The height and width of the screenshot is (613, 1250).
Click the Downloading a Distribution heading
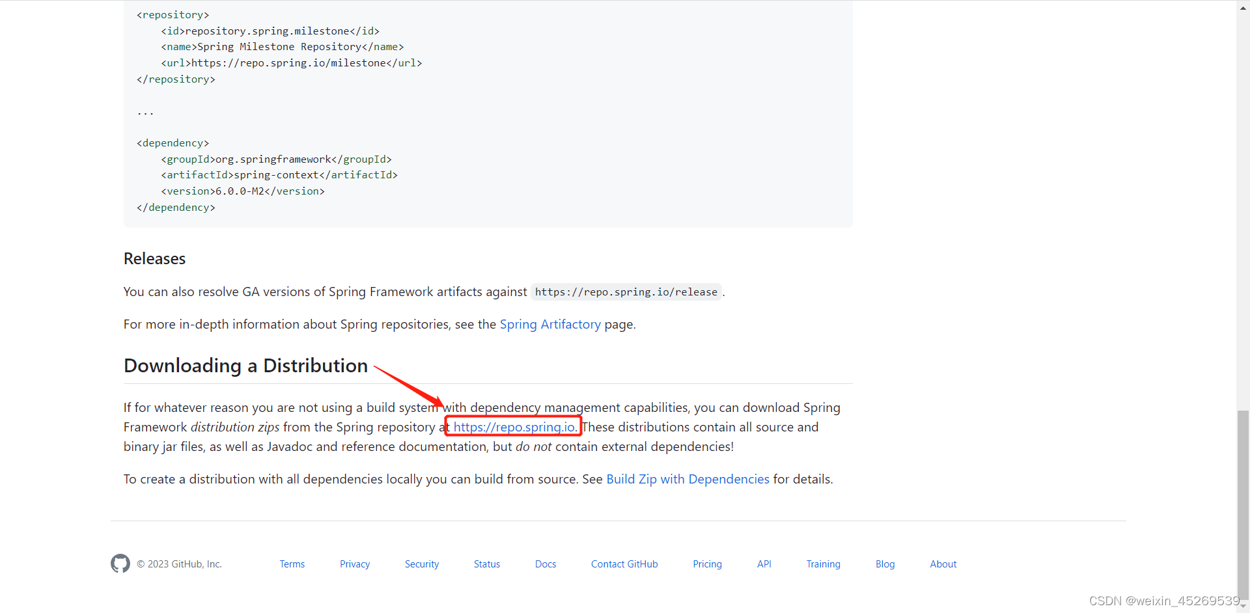click(245, 366)
